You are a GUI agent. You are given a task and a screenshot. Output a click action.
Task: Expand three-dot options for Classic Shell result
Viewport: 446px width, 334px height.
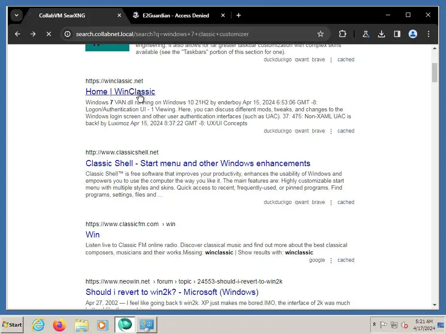331,203
